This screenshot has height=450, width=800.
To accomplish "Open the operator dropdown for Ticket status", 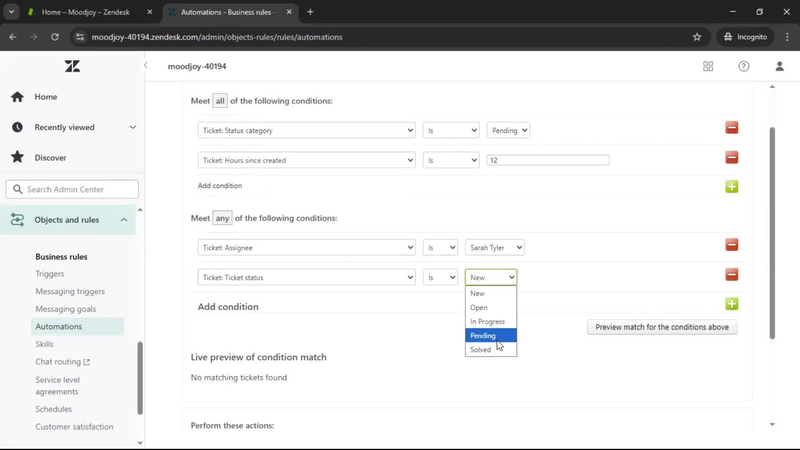I will click(440, 277).
